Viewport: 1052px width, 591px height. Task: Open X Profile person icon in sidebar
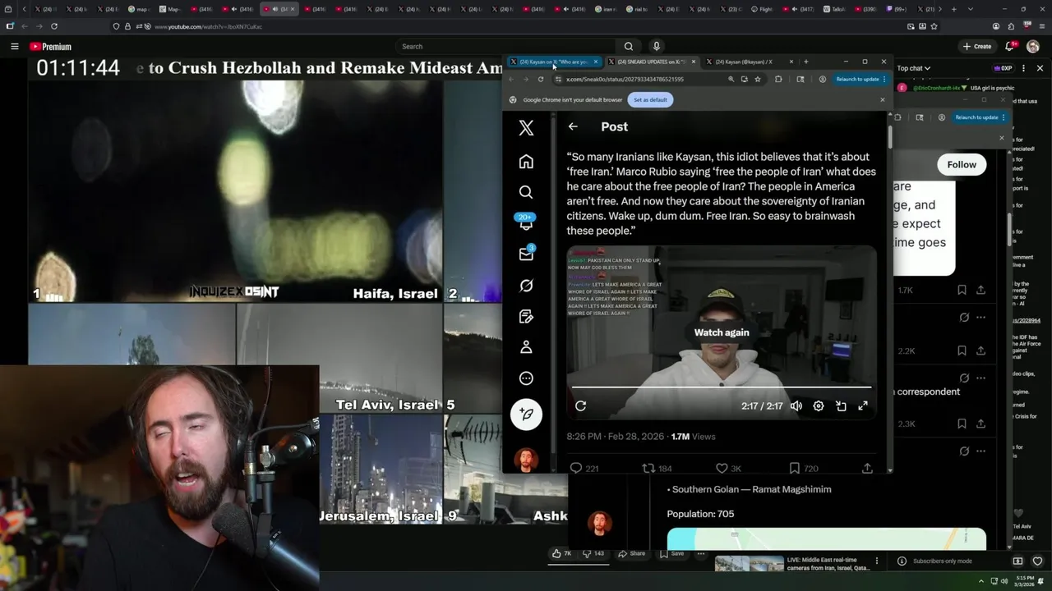[x=526, y=347]
